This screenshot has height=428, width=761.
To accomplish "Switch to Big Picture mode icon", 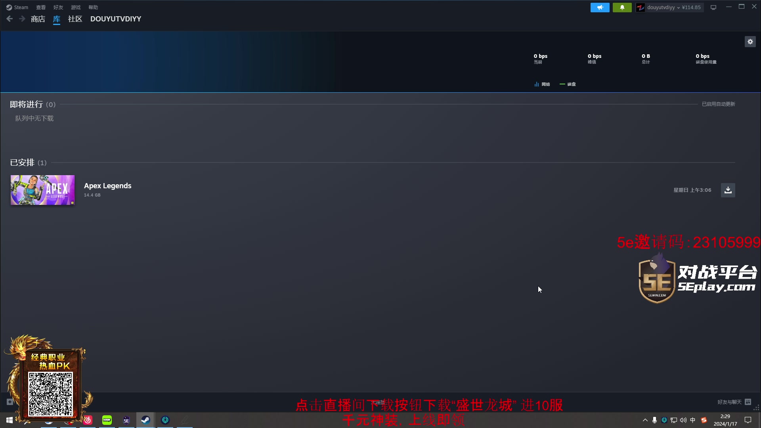I will [x=713, y=8].
